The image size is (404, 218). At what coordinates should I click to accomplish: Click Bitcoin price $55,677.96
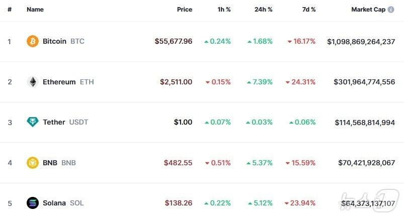click(x=174, y=41)
